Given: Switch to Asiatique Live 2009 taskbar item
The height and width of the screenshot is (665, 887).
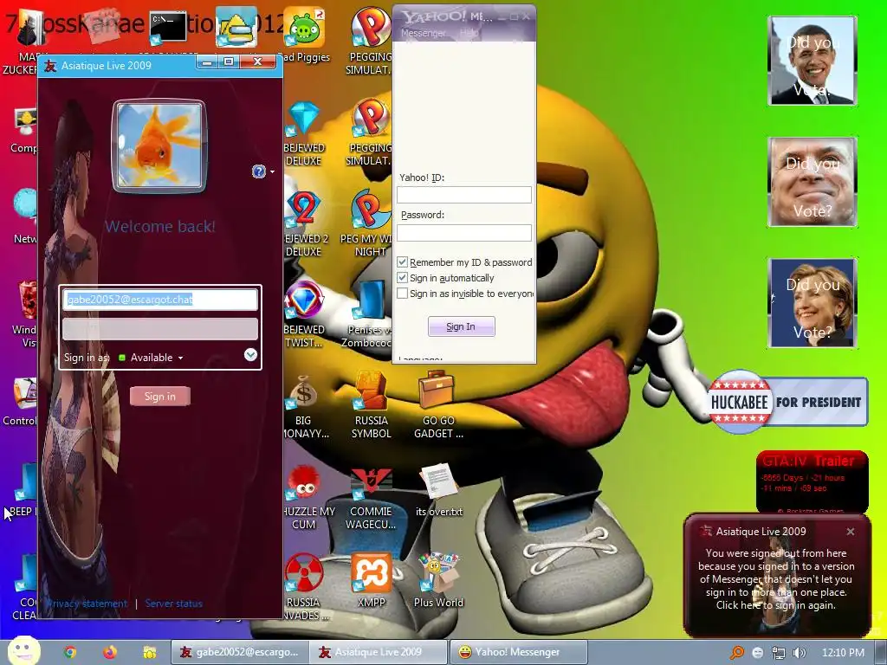Looking at the screenshot, I should tap(378, 652).
